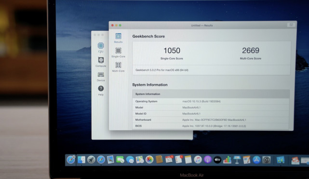
Task: Select CPU in the back Geekbench window
Action: point(101,48)
